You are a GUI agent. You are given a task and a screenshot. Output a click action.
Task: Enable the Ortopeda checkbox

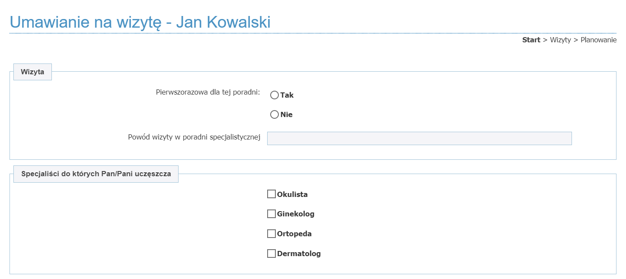tap(271, 234)
